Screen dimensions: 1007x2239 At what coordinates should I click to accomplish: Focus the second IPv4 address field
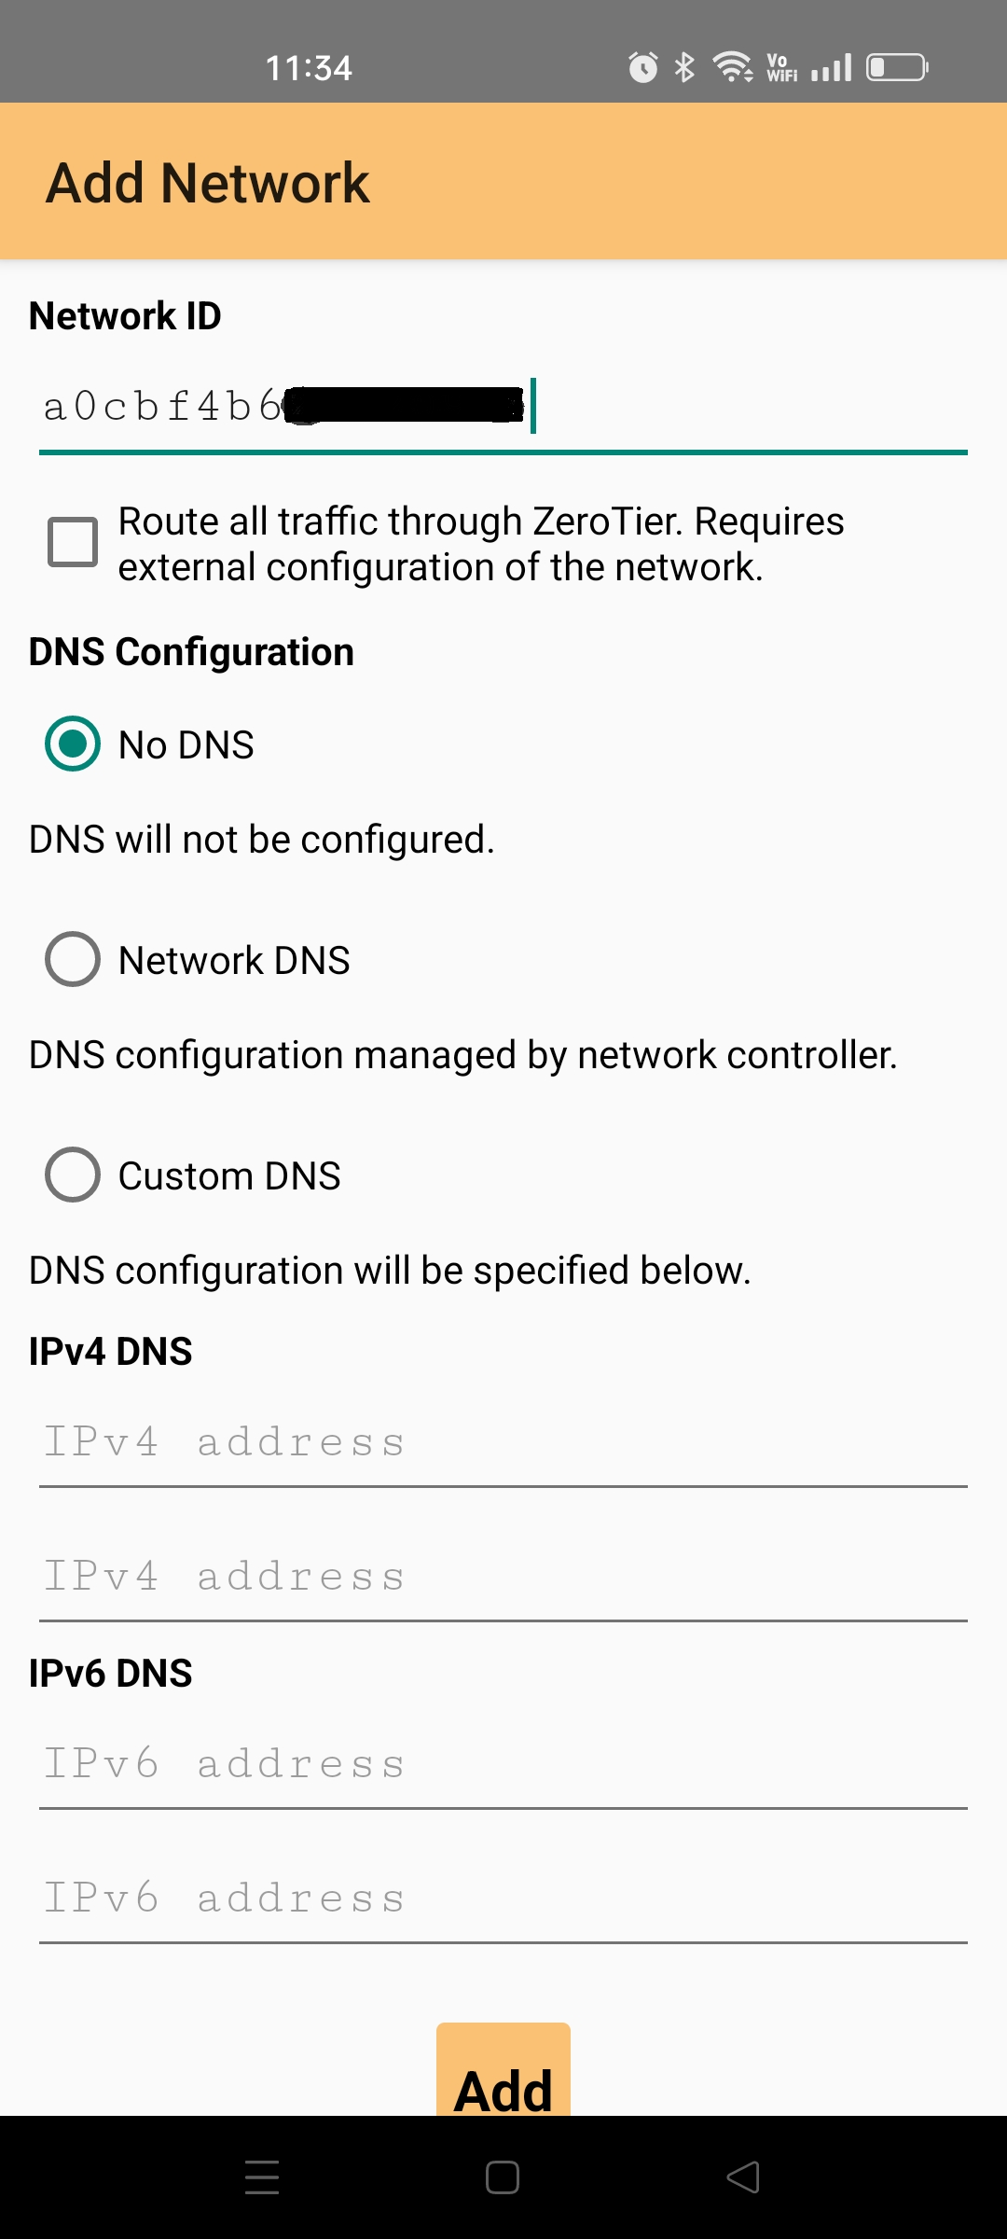pyautogui.click(x=504, y=1577)
